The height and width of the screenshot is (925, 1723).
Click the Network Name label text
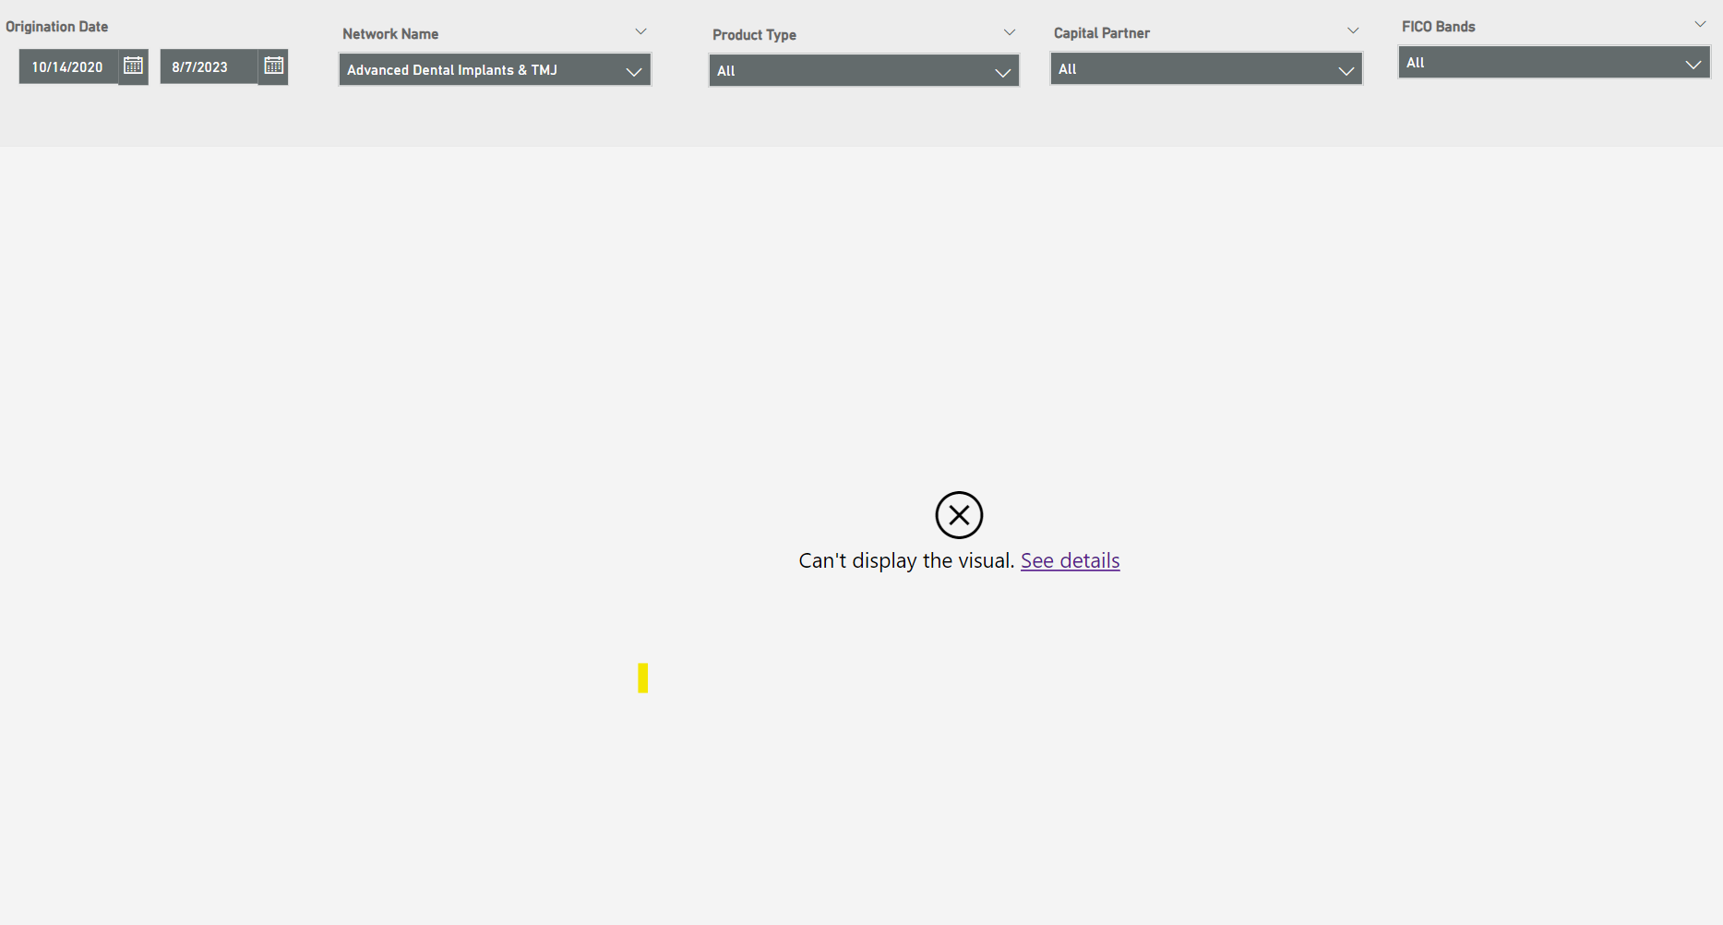click(x=390, y=34)
